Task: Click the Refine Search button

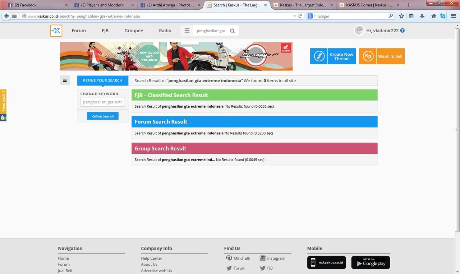Action: click(102, 116)
